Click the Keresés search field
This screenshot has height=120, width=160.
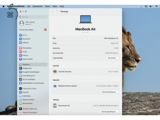33,17
